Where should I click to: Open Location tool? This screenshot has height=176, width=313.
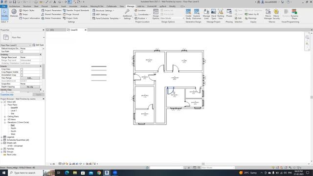pyautogui.click(x=140, y=10)
